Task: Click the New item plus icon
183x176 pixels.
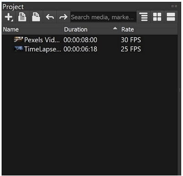Action: pos(9,17)
